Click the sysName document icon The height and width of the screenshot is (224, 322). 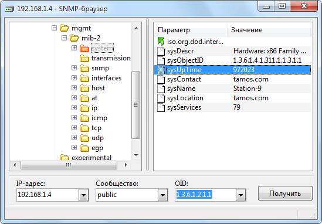[161, 89]
